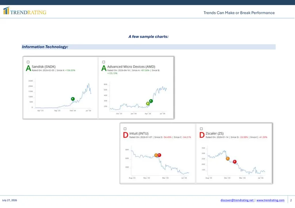Tick the Intuit (INTU) checkbox
This screenshot has height=208, width=295.
125,129
